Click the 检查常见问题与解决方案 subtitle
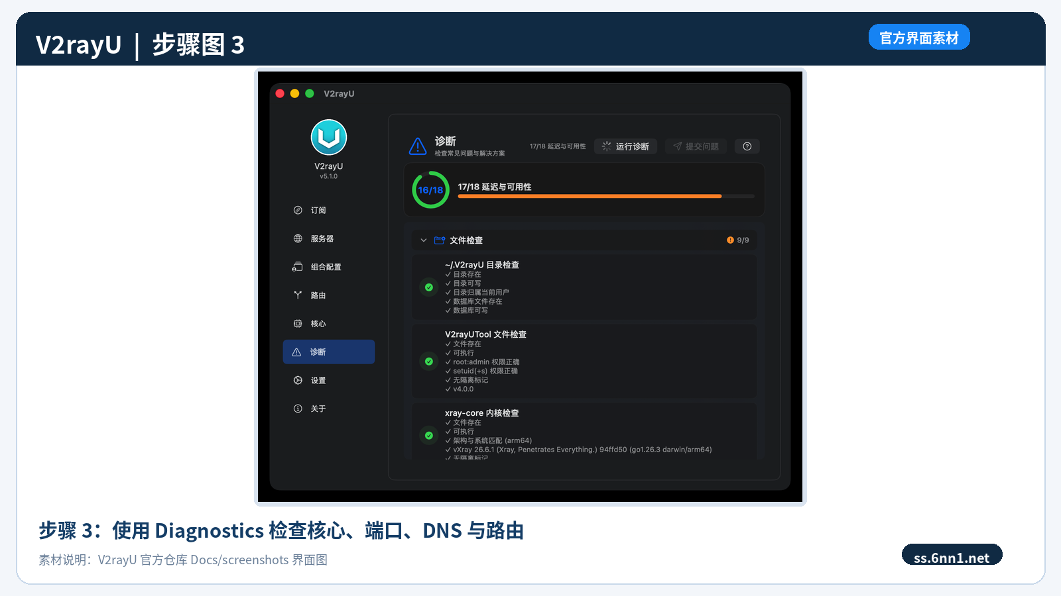This screenshot has height=596, width=1061. pyautogui.click(x=469, y=154)
